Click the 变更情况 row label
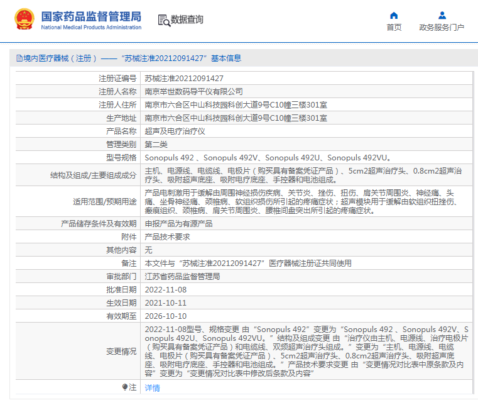This screenshot has height=405, width=478. 121,352
